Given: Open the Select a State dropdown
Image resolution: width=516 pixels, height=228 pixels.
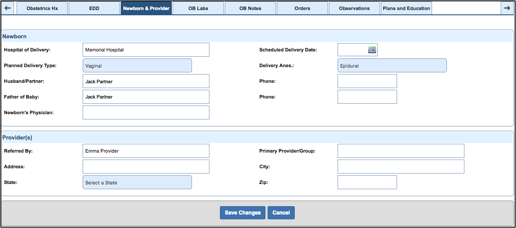Looking at the screenshot, I should click(137, 183).
